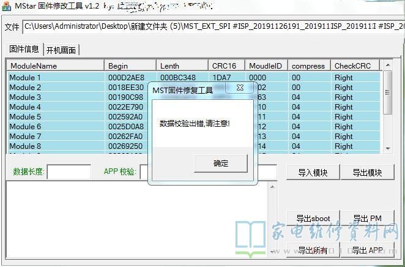The image size is (405, 267).
Task: Click the Begin column header
Action: point(130,66)
